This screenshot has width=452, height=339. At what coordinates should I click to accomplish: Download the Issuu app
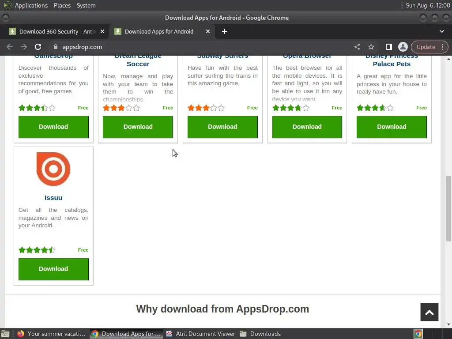[x=53, y=269]
